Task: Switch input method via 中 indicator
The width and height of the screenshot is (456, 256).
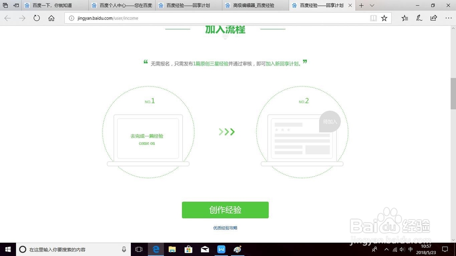Action: [410, 249]
